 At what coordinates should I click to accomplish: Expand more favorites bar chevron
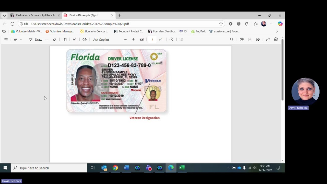[277, 31]
